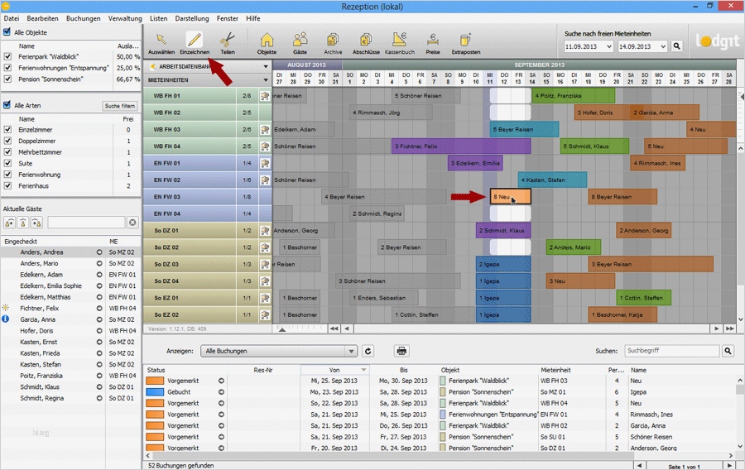This screenshot has width=745, height=470.
Task: Open the Buchungen menu
Action: coord(83,18)
